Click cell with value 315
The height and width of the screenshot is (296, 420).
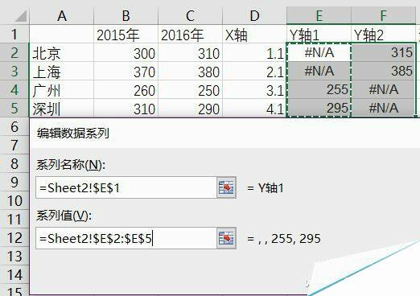point(383,52)
